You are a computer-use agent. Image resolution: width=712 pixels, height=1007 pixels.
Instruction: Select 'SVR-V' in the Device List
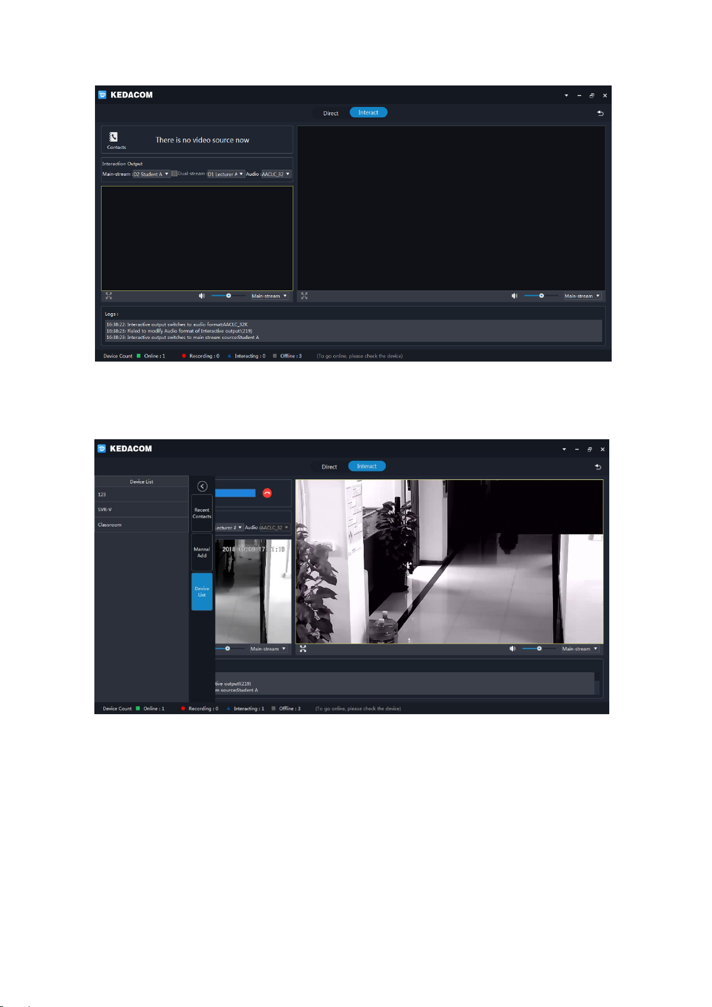coord(142,510)
